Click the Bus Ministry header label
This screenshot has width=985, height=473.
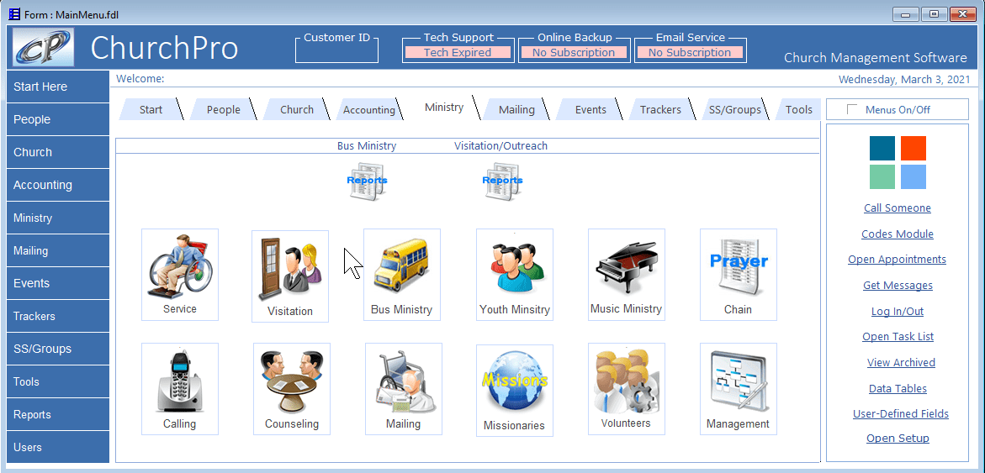(x=367, y=146)
